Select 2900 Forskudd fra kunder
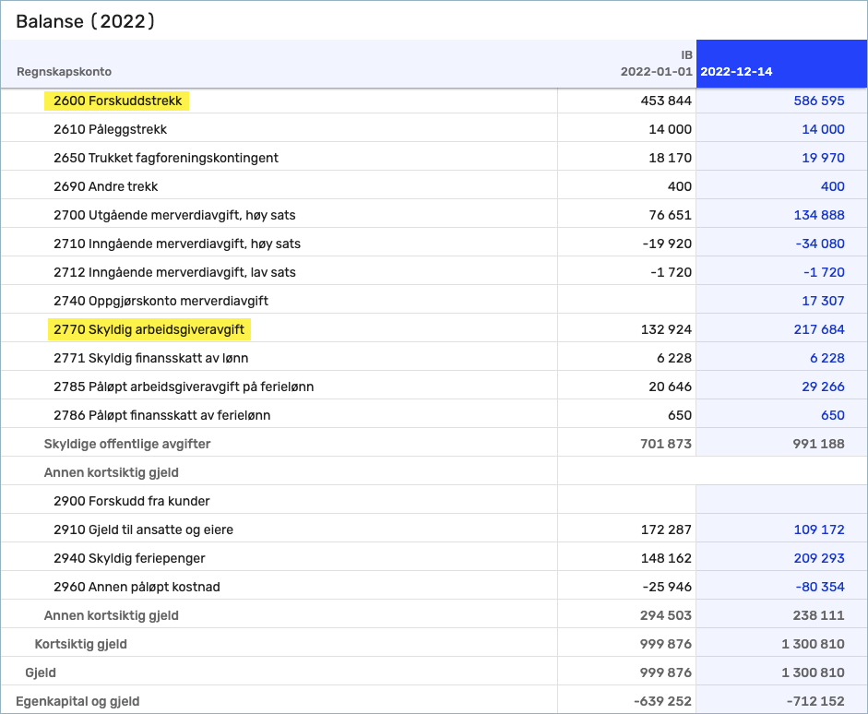Screen dimensions: 868x714 click(131, 502)
